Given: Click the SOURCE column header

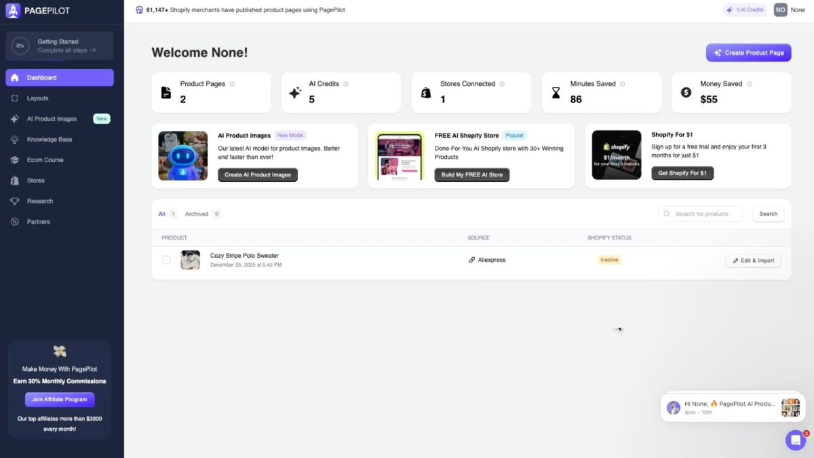Looking at the screenshot, I should click(478, 238).
